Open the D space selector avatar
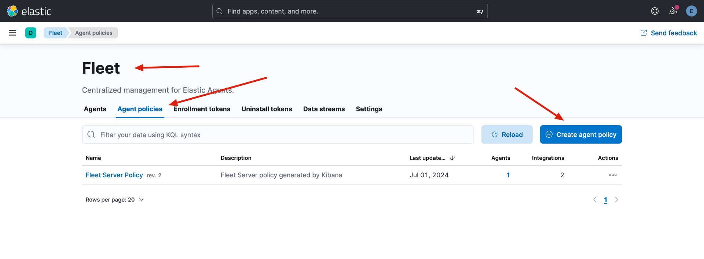Image resolution: width=704 pixels, height=259 pixels. tap(31, 33)
